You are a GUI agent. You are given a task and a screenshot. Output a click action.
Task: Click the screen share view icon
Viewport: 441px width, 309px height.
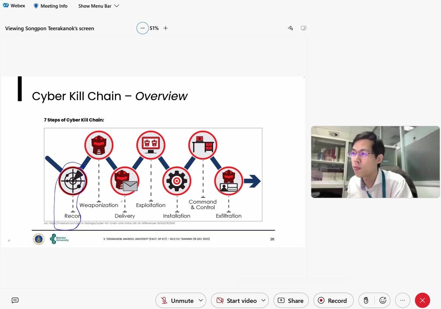pos(304,28)
